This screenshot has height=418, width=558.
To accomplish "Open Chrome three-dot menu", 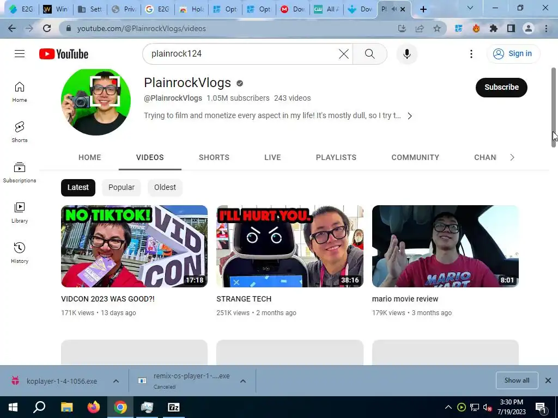I will 546,28.
